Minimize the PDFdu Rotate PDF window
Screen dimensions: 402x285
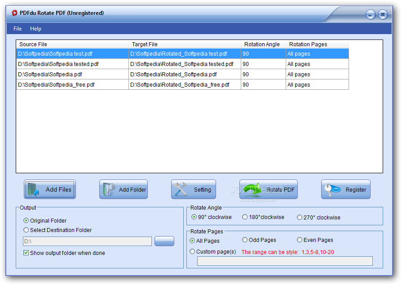click(370, 15)
